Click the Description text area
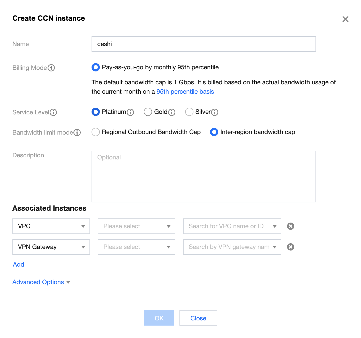This screenshot has width=361, height=338. (204, 177)
